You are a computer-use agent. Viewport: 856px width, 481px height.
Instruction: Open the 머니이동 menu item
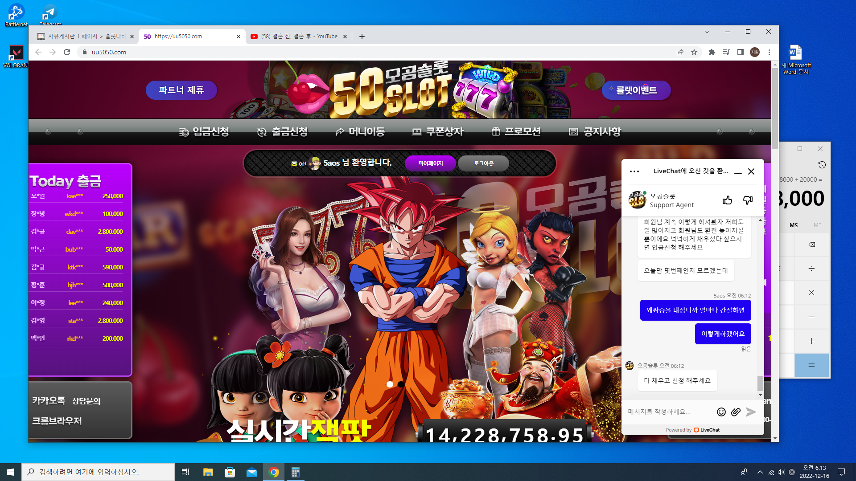360,132
